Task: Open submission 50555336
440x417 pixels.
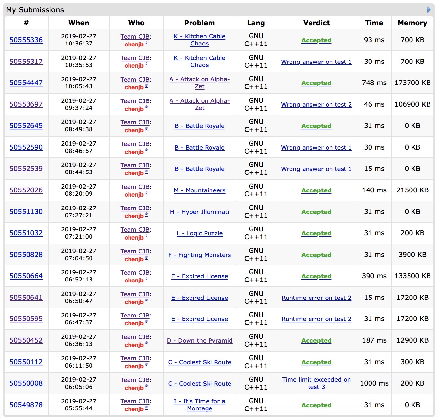Action: 26,40
